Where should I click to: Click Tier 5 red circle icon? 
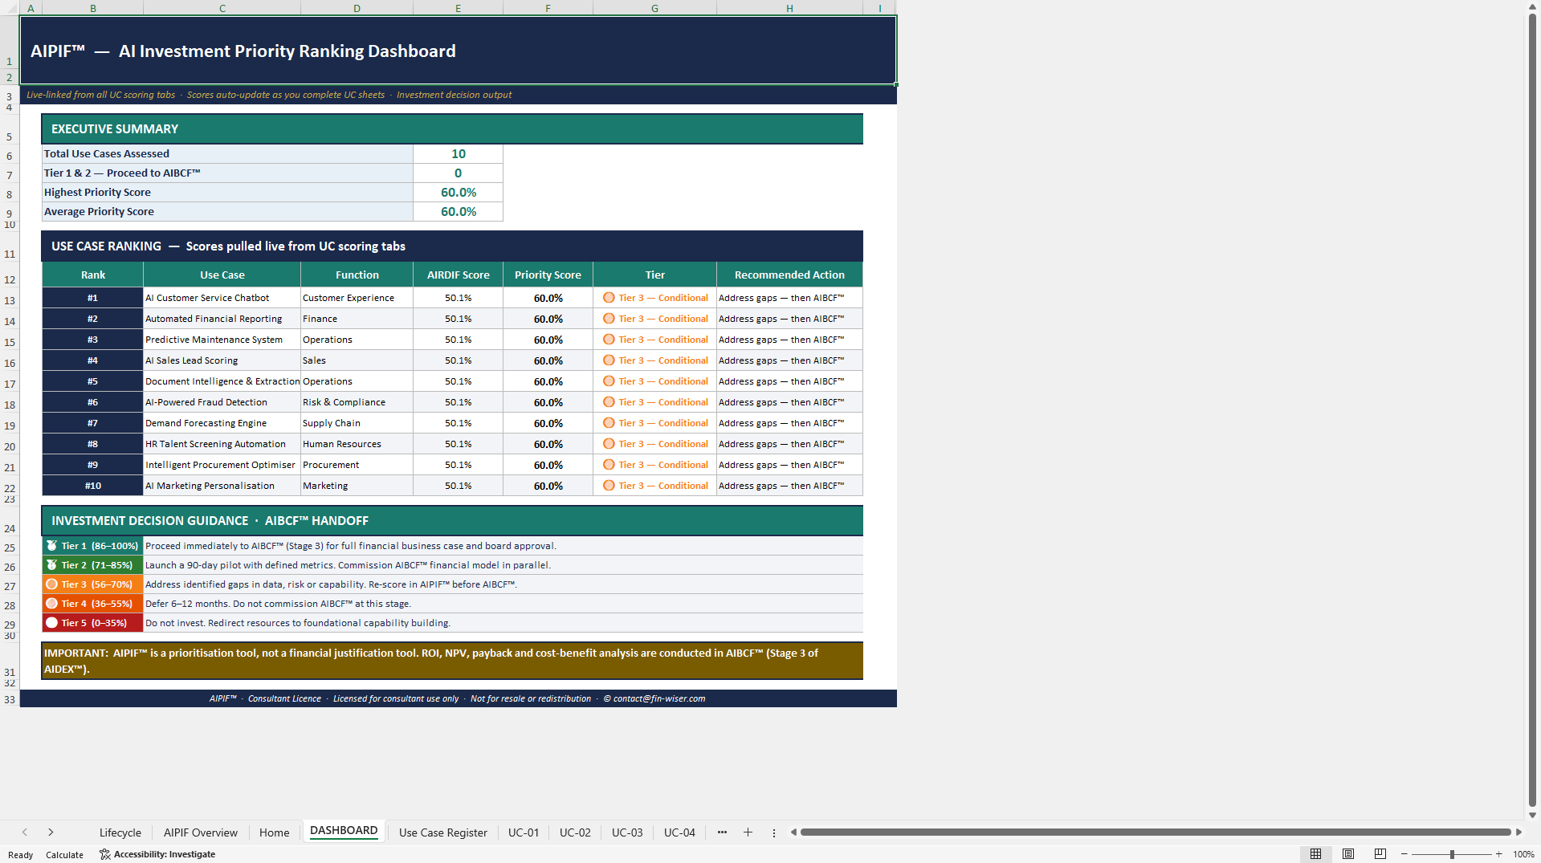52,623
